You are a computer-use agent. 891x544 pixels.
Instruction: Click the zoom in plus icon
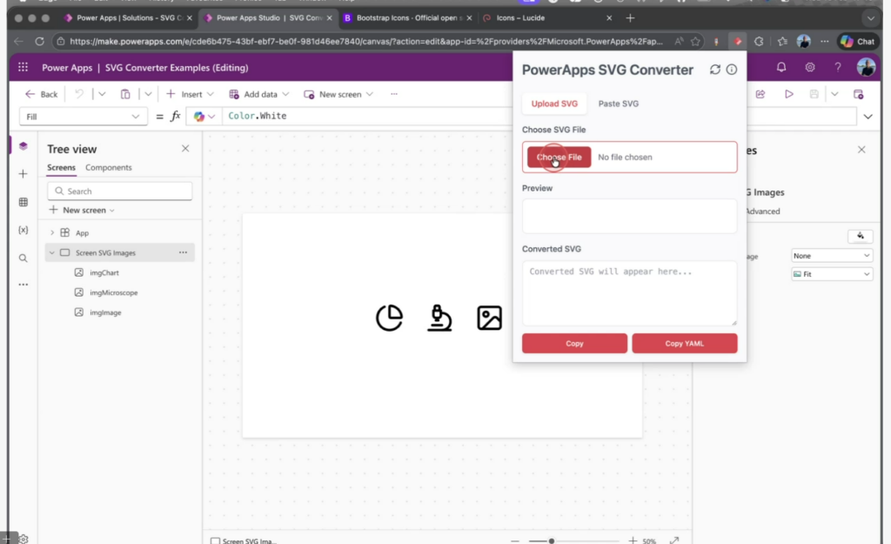coord(633,540)
